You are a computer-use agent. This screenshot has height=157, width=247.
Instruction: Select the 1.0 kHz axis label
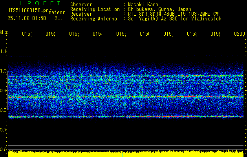click(4, 71)
